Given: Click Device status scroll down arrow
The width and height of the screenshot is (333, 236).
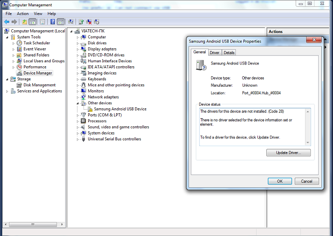Looking at the screenshot, I should tap(308, 143).
